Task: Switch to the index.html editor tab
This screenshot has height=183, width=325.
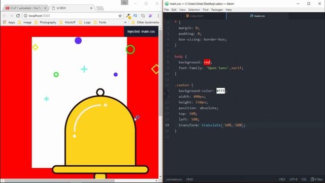Action: [194, 16]
